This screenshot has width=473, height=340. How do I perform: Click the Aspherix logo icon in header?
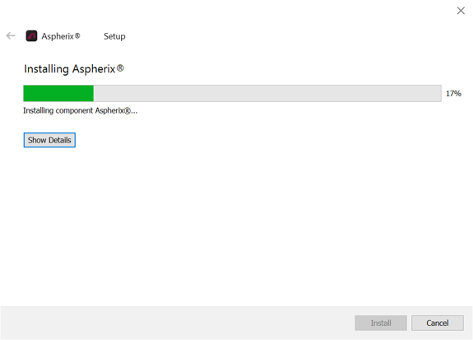coord(31,36)
